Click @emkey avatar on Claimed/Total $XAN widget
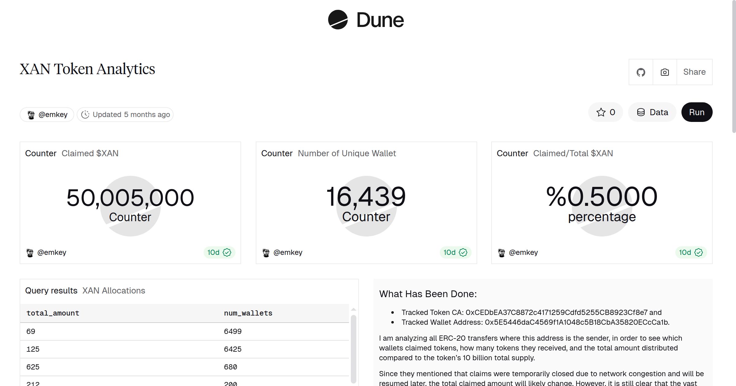Screen dimensions: 736x386 pyautogui.click(x=502, y=252)
